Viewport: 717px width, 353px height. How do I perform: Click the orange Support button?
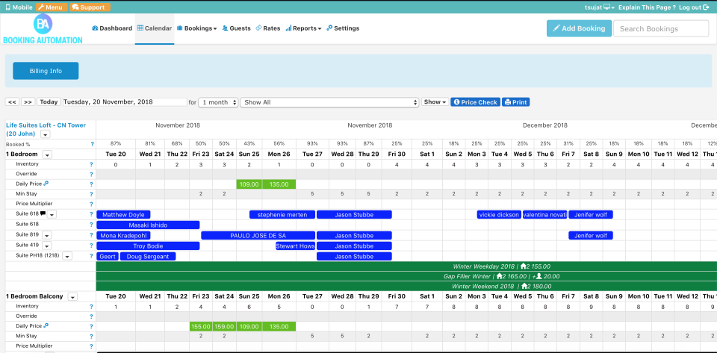click(90, 7)
